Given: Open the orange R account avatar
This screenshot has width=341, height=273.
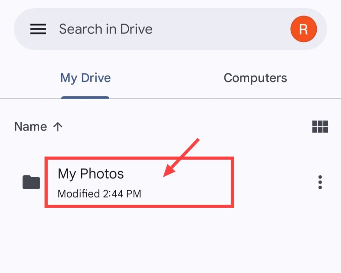Looking at the screenshot, I should [x=304, y=29].
